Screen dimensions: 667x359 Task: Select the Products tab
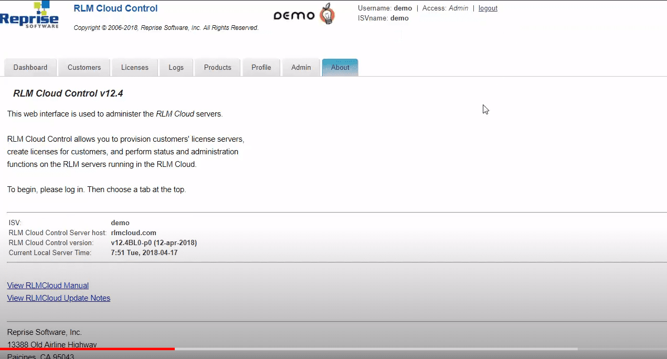coord(218,67)
